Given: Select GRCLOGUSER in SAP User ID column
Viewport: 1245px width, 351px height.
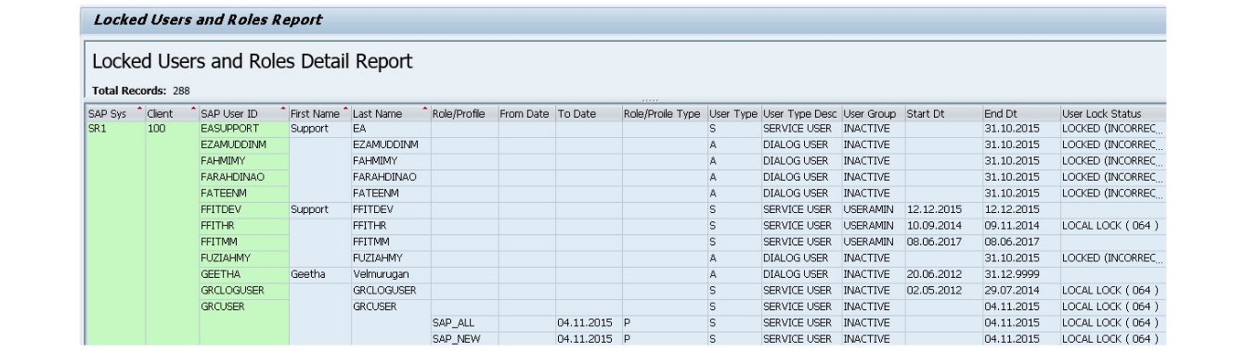Looking at the screenshot, I should coord(243,290).
